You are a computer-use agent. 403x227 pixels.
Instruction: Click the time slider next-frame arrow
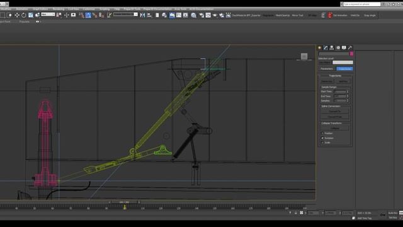pyautogui.click(x=139, y=202)
